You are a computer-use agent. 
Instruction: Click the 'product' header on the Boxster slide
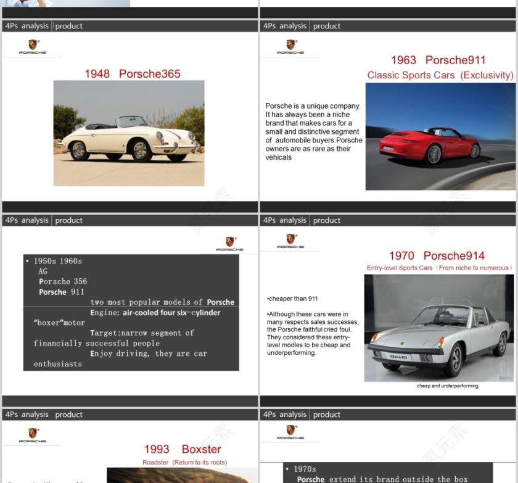68,415
